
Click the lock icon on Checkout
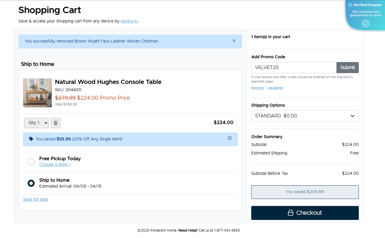click(290, 213)
